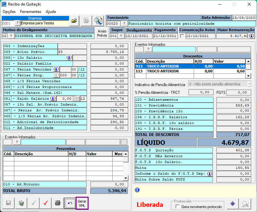Click the blue diamond arrows icon
257x212 pixels.
tap(233, 204)
